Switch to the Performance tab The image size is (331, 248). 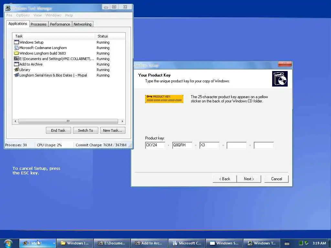[x=60, y=24]
